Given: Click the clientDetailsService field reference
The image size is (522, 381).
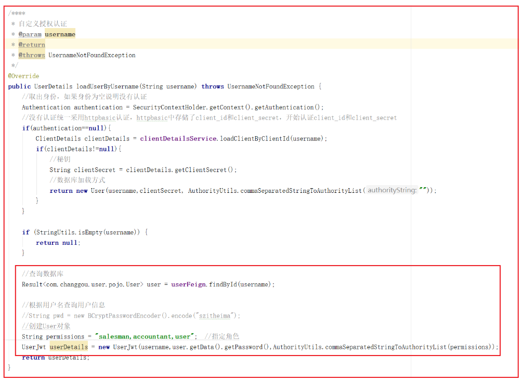Looking at the screenshot, I should coord(178,139).
